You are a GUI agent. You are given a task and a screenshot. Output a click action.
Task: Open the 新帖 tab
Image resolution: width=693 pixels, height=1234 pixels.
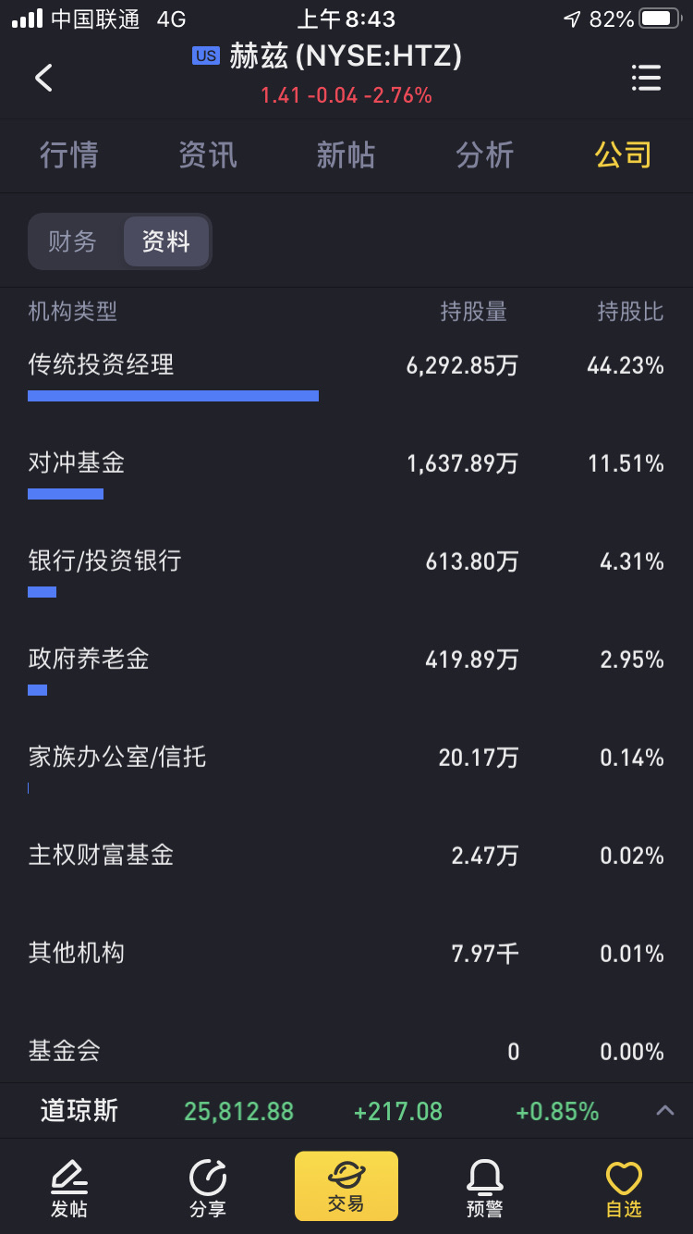coord(346,154)
